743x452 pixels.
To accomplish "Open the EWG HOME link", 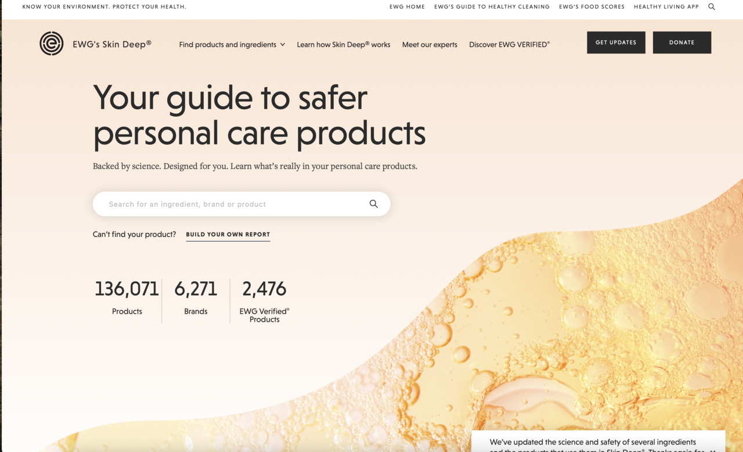I will [407, 7].
